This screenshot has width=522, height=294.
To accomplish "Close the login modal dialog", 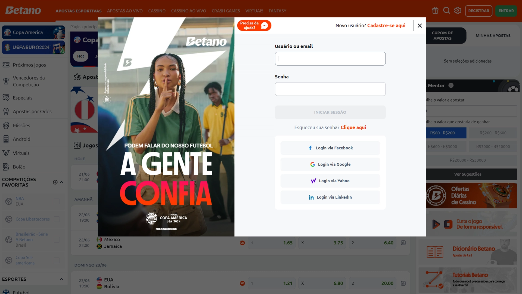I will click(x=420, y=26).
